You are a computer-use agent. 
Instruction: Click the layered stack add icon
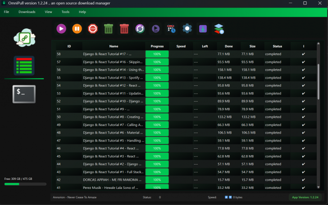219,29
